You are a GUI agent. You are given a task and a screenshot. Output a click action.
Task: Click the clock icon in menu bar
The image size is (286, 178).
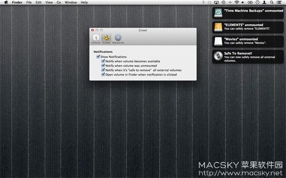tap(257, 2)
